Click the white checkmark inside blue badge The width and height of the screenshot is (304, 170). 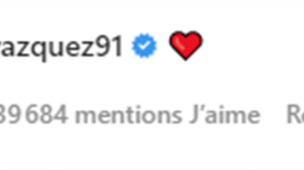[144, 46]
